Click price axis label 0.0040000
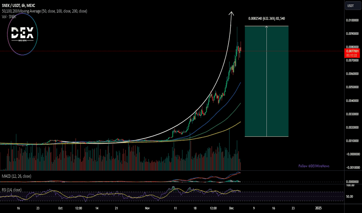The height and width of the screenshot is (213, 362). 352,101
